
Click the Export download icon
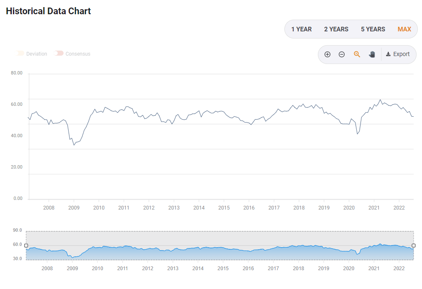[x=388, y=54]
